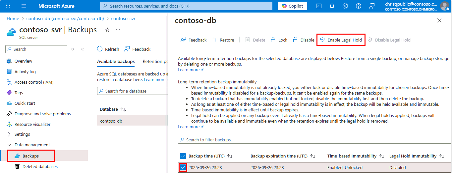Sort by Backup time (UTC)

tap(210, 156)
